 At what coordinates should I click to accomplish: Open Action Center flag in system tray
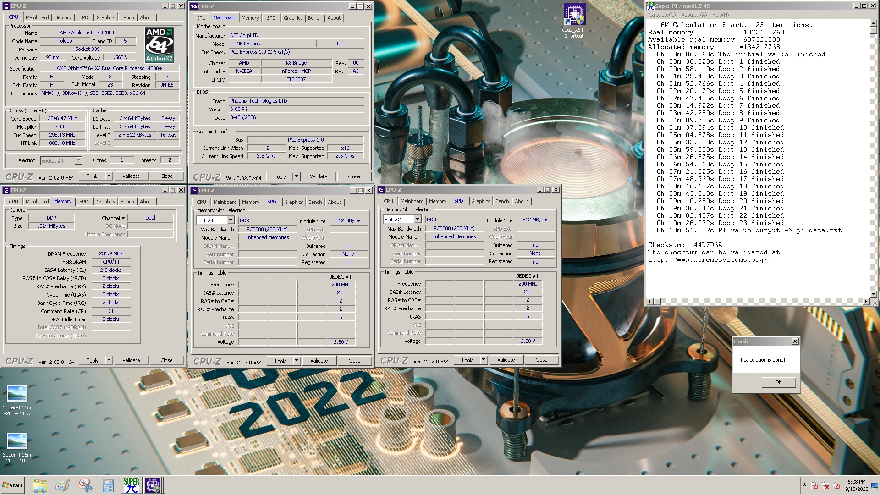(814, 485)
